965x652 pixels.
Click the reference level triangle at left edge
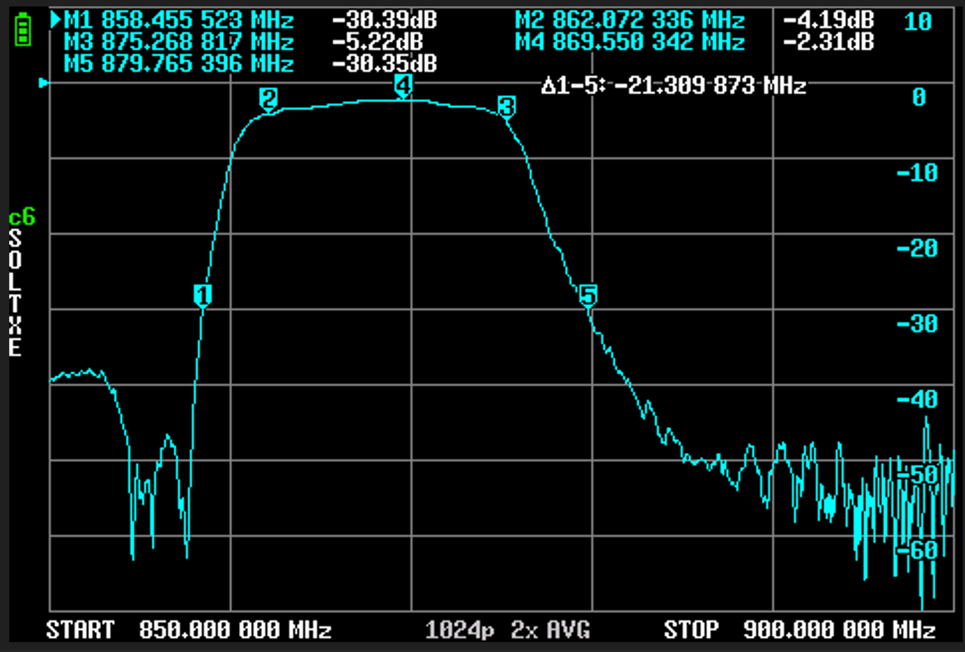click(x=44, y=83)
